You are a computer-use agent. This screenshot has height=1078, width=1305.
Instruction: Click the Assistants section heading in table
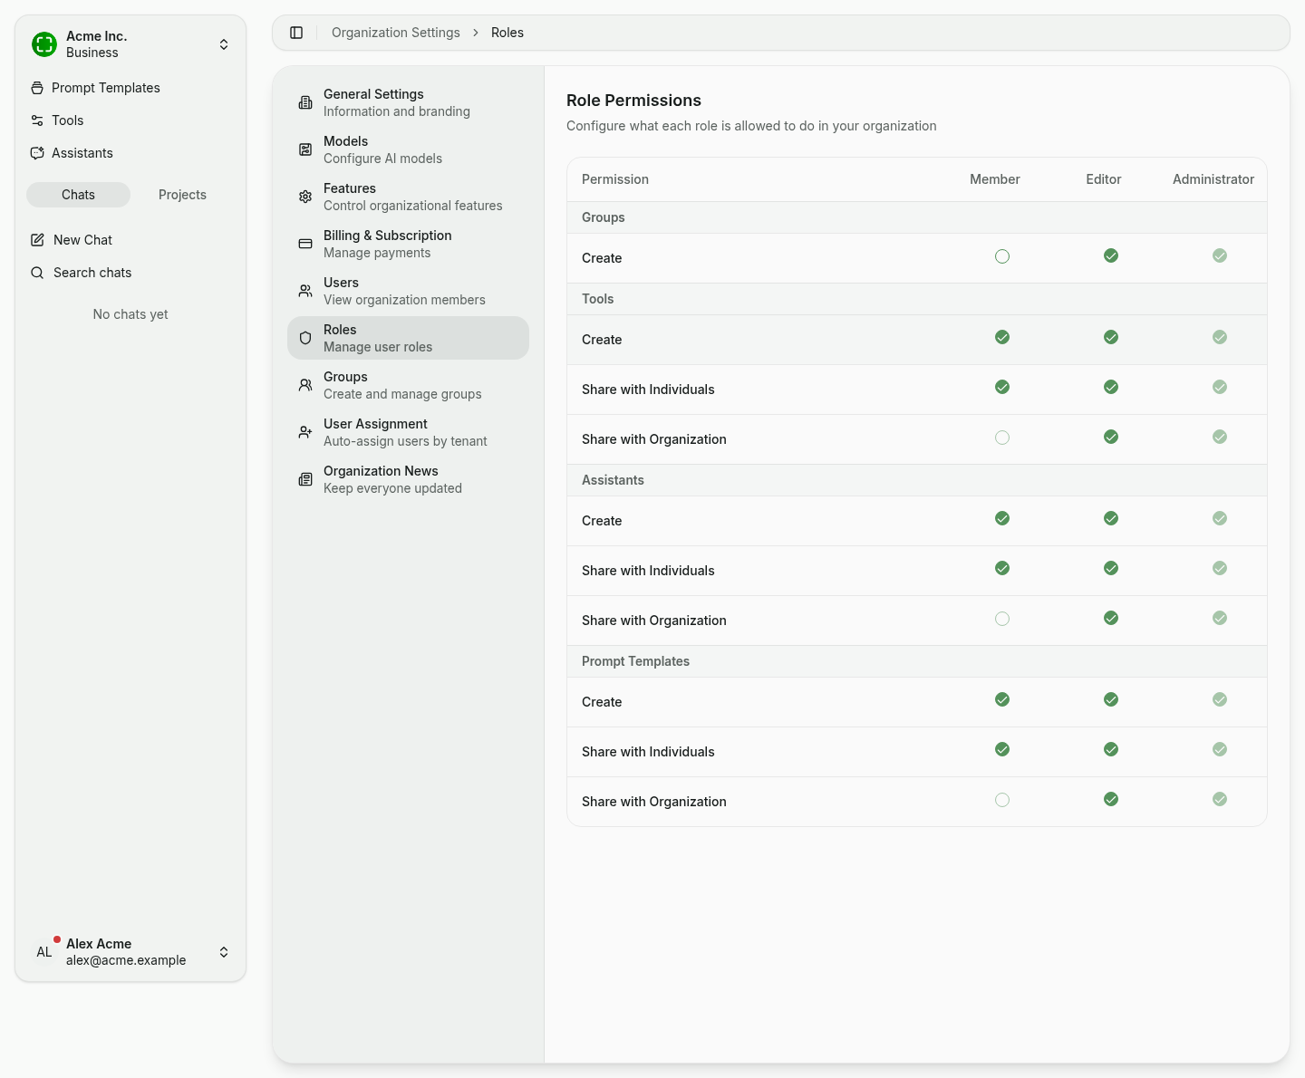coord(613,480)
